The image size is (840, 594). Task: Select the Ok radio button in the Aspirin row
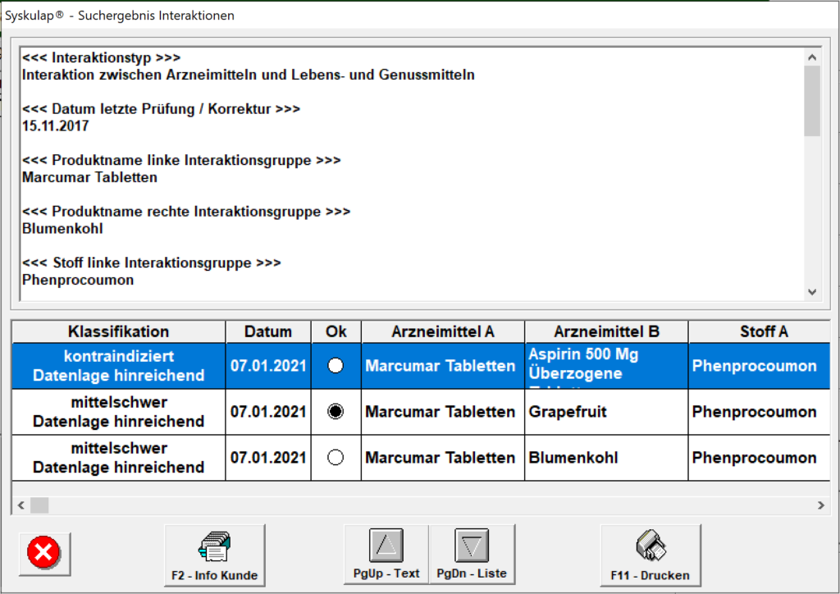(x=336, y=366)
